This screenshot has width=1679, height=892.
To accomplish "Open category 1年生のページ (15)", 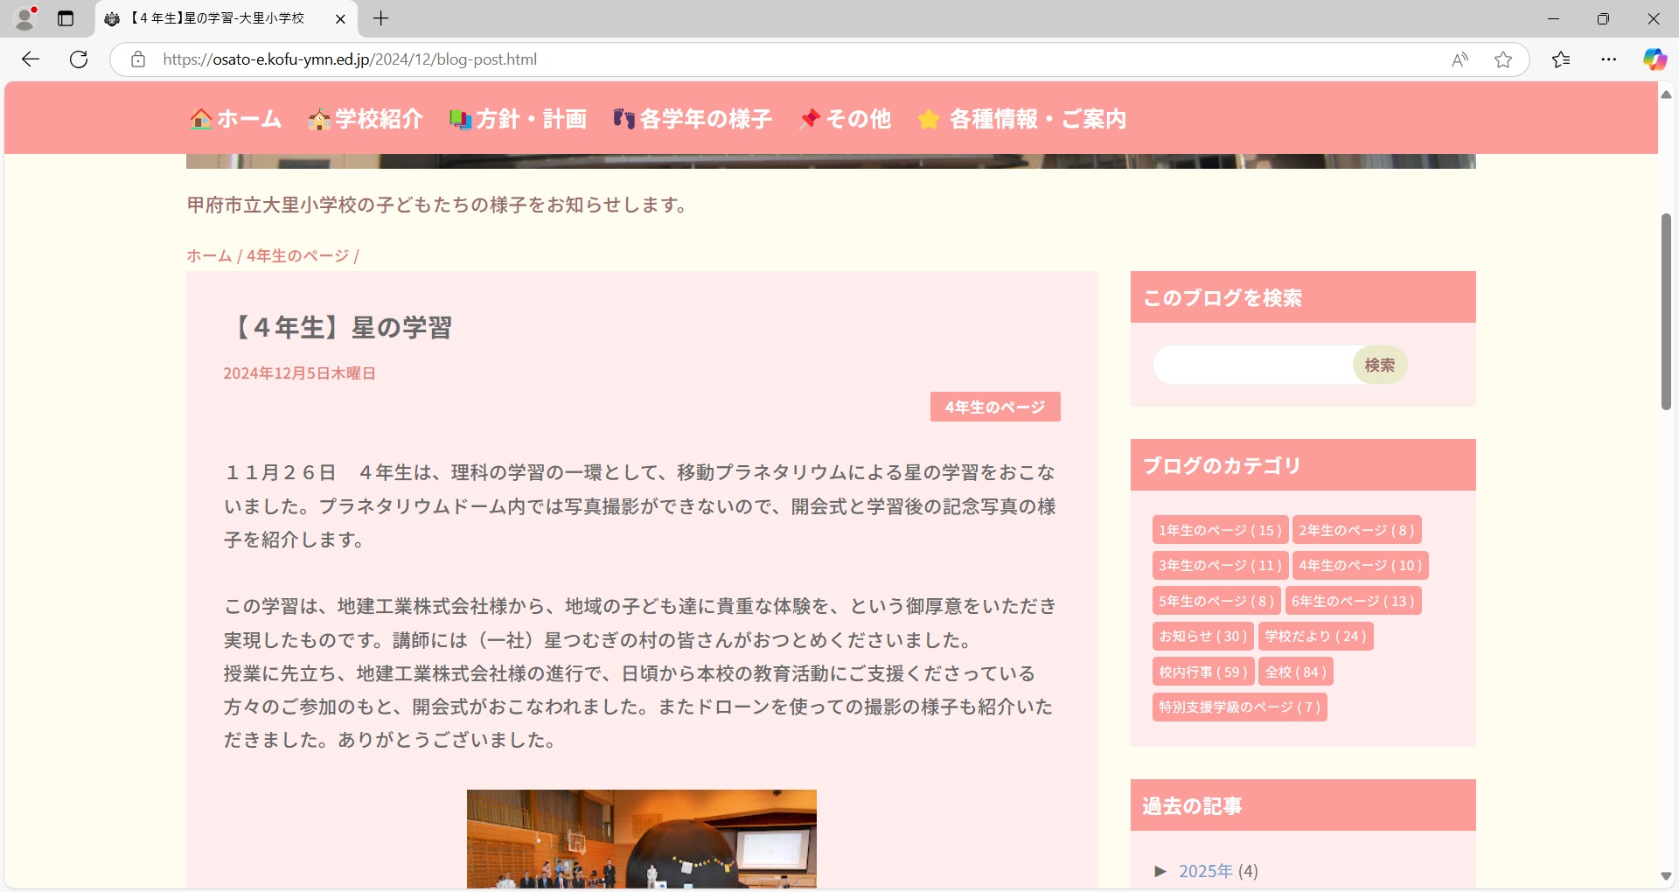I will coord(1220,530).
